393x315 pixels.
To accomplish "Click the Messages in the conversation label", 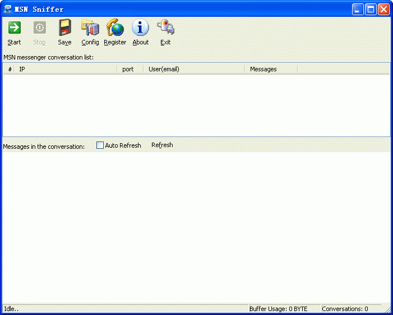I will click(x=44, y=147).
